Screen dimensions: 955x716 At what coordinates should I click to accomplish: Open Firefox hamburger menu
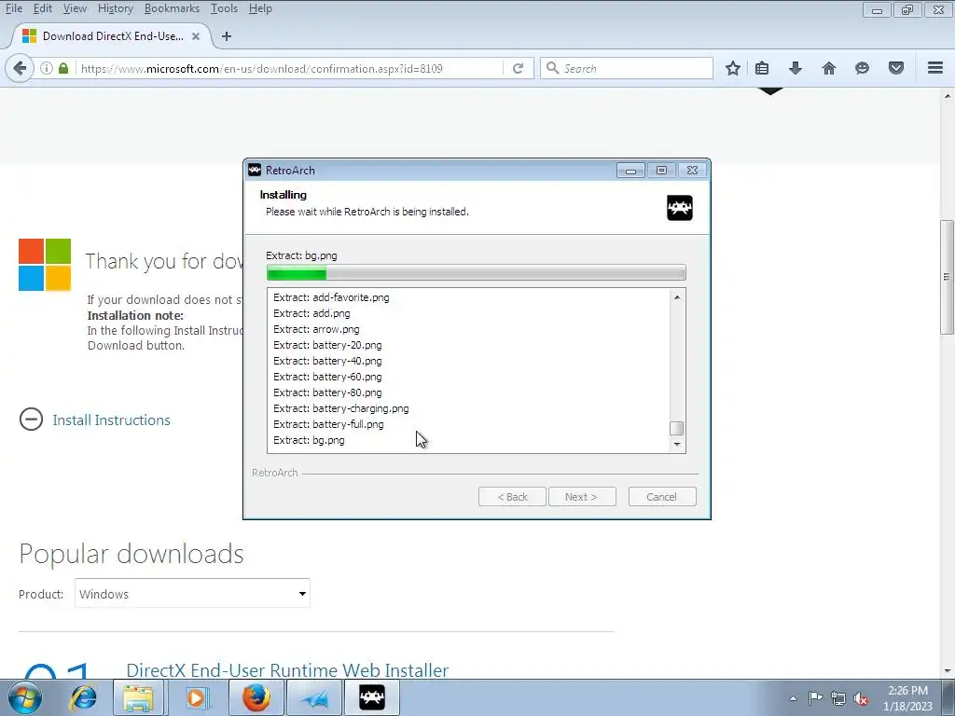pos(935,68)
